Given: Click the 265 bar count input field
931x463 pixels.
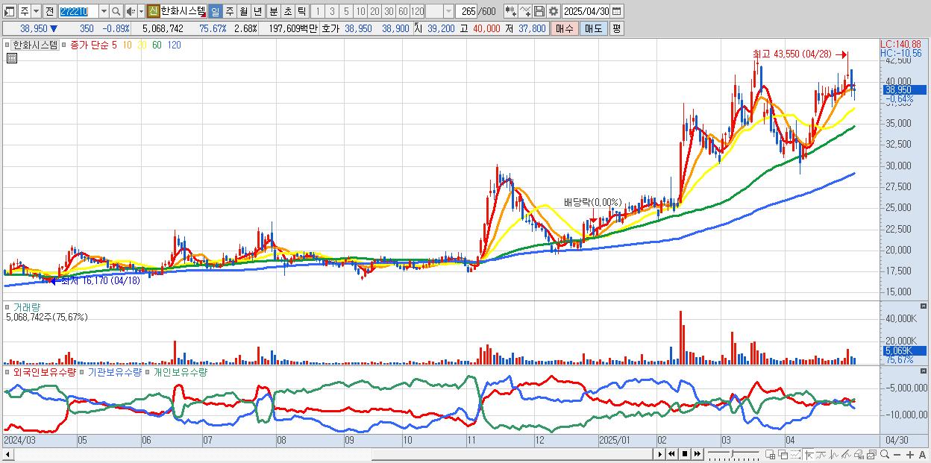Looking at the screenshot, I should click(x=466, y=11).
